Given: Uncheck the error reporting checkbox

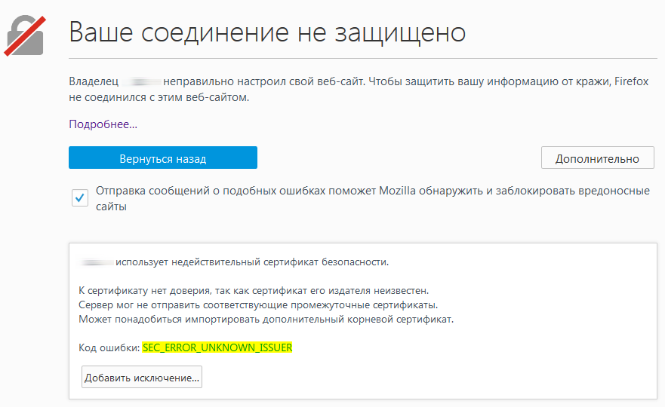Looking at the screenshot, I should click(79, 198).
